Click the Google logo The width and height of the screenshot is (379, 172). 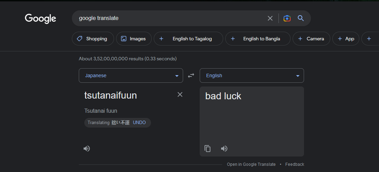40,19
